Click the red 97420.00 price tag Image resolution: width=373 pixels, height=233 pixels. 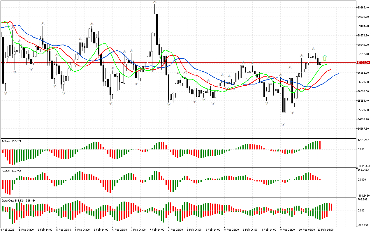[x=363, y=62]
